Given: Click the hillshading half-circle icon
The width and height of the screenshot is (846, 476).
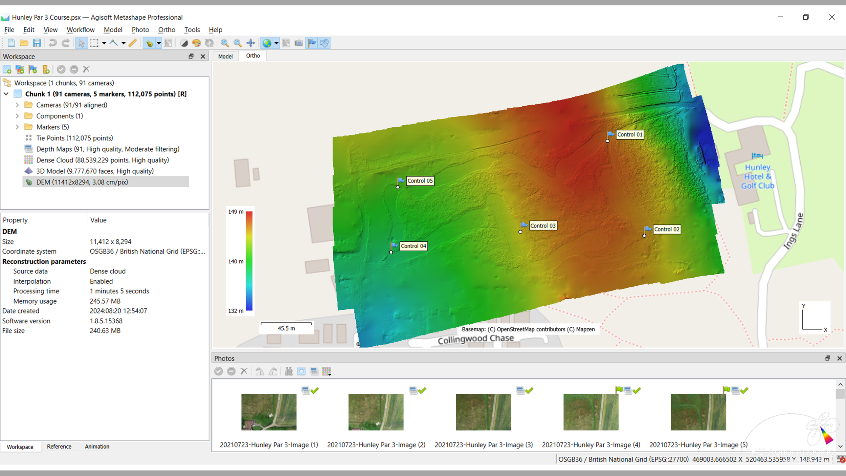Looking at the screenshot, I should tap(184, 43).
